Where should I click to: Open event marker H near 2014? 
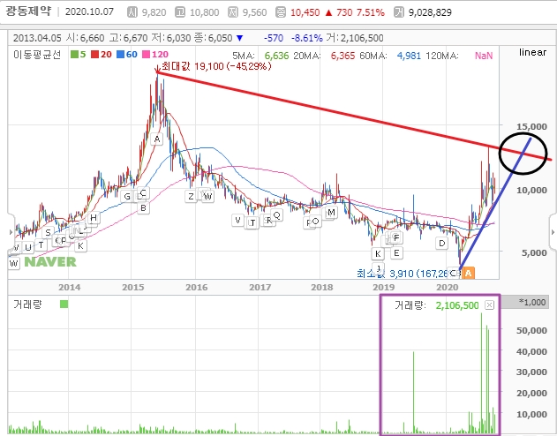coord(94,218)
